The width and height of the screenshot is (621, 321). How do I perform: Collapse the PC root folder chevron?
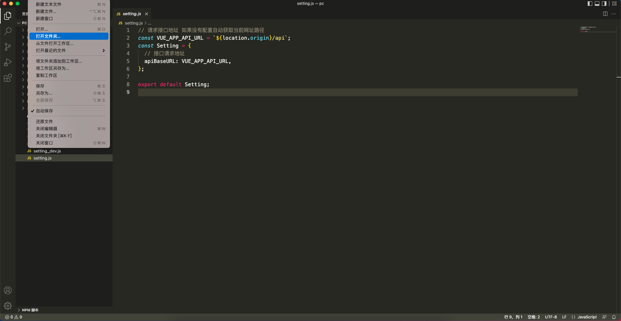pos(19,23)
